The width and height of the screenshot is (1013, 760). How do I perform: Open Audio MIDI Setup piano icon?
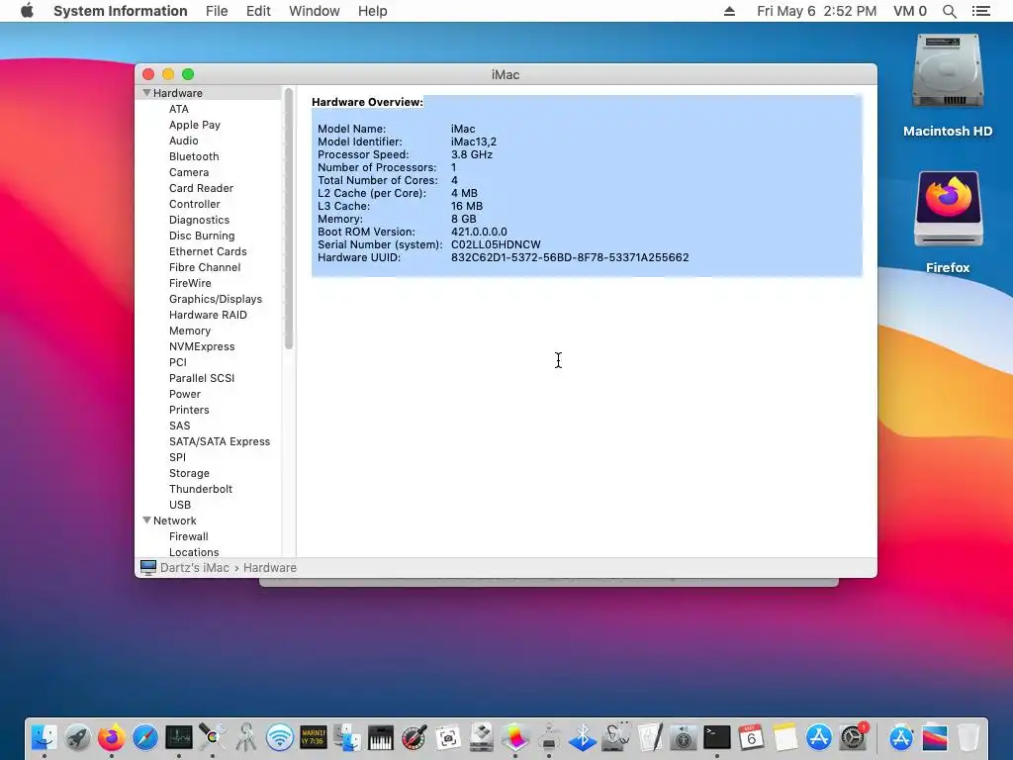(x=381, y=737)
